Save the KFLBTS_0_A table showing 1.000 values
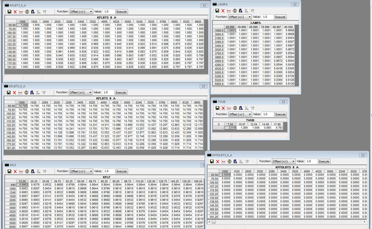Screen dimensions: 372x229 tap(9, 12)
